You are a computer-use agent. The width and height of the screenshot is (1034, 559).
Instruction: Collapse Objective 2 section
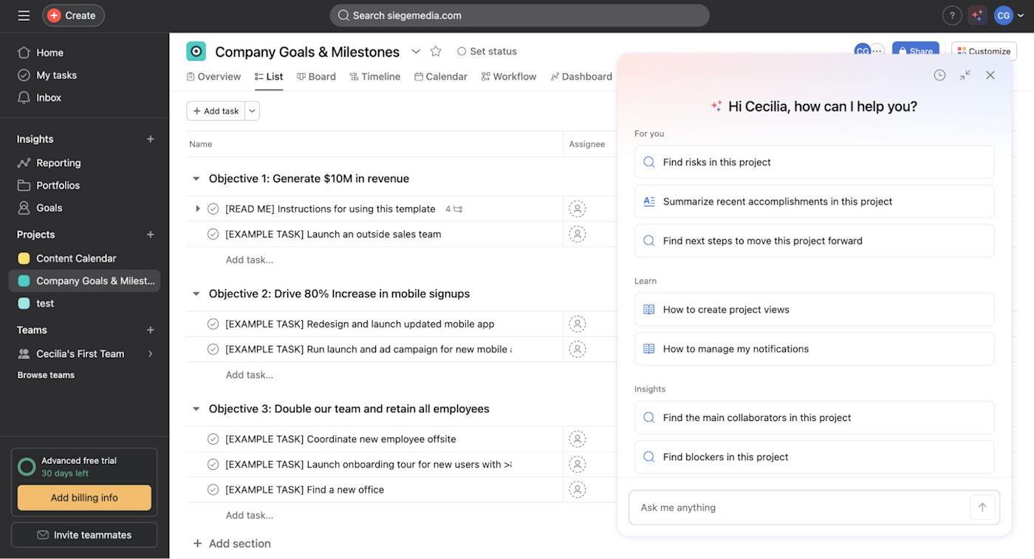(196, 294)
